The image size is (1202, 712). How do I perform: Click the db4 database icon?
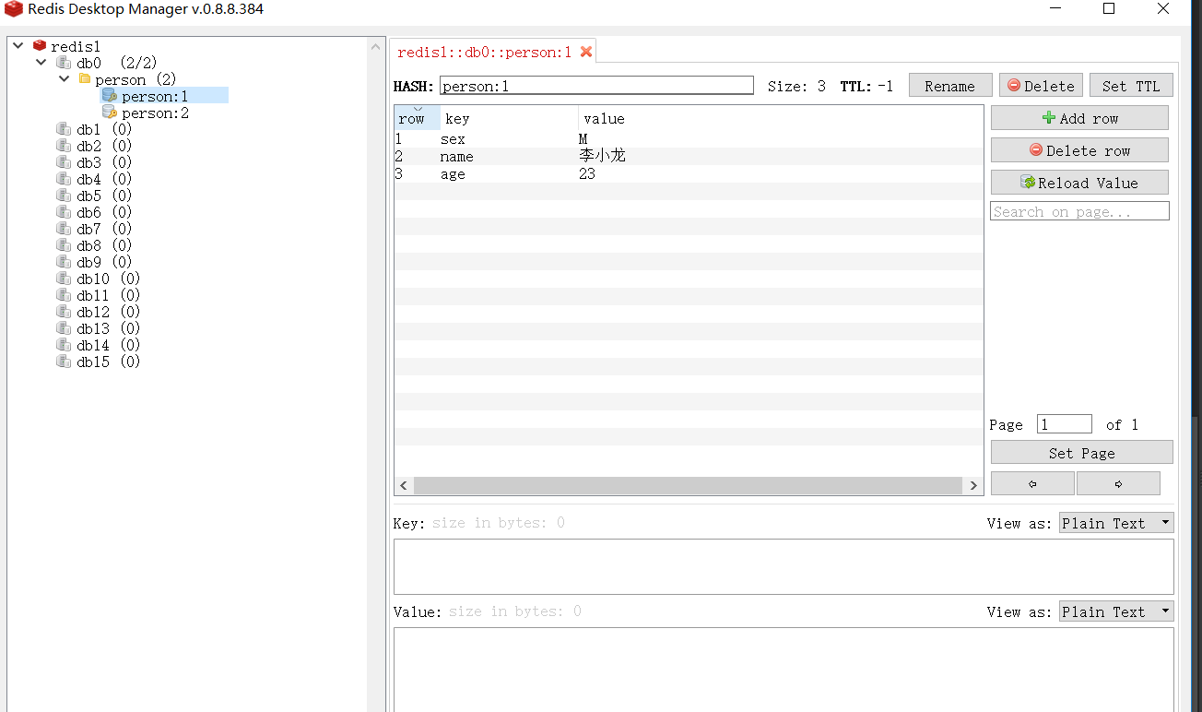coord(64,179)
